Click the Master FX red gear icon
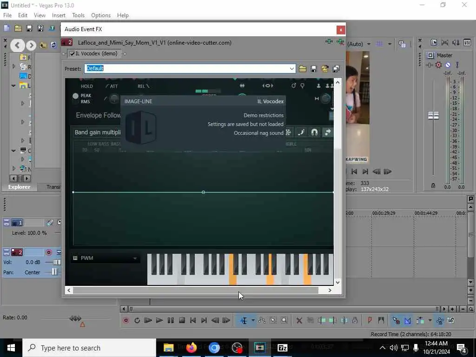Image resolution: width=476 pixels, height=357 pixels. coord(438,65)
